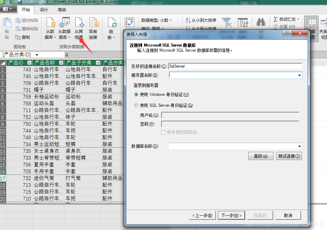Select the cell 帽子 in the 产品名称 column
The height and width of the screenshot is (230, 327).
(48, 90)
